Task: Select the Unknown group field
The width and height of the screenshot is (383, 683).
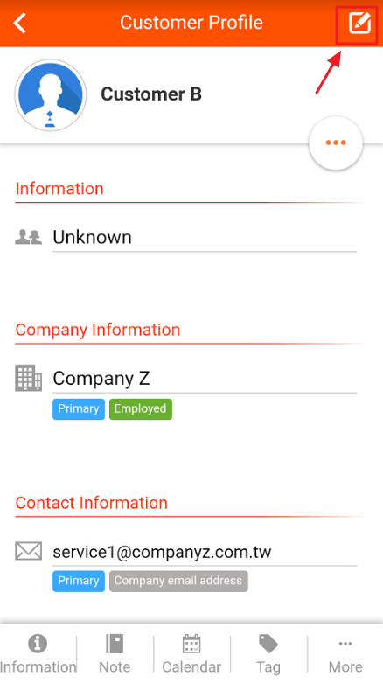Action: (x=205, y=237)
